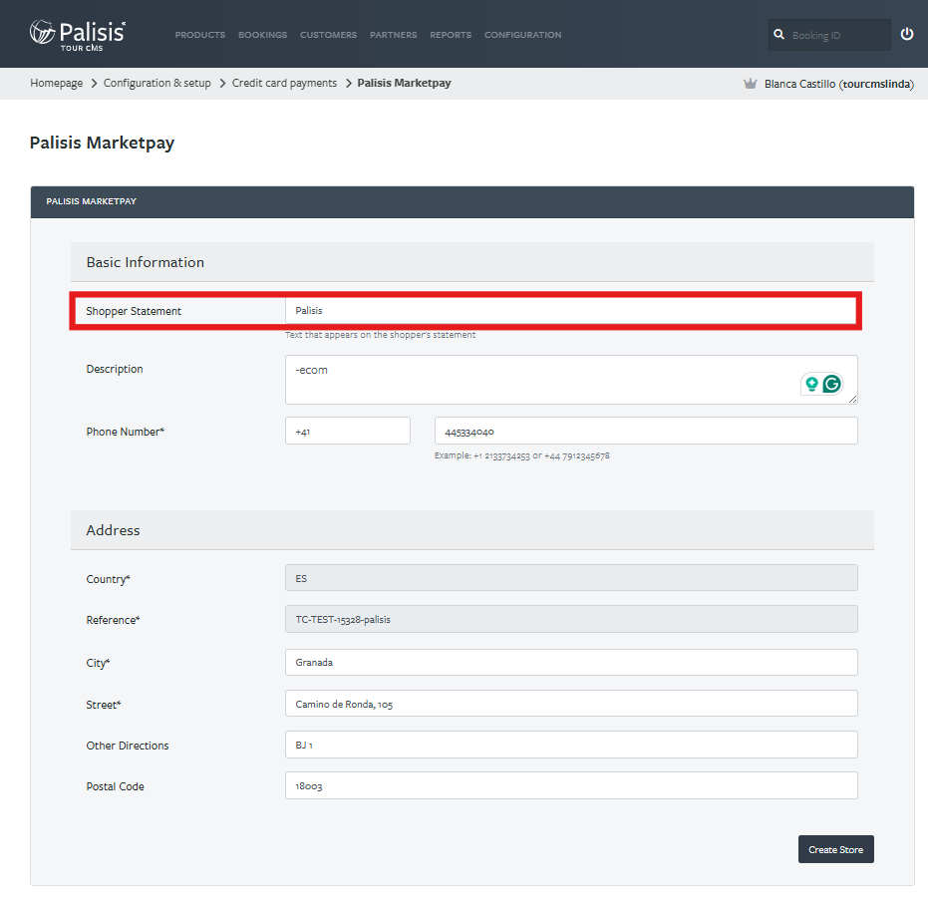The height and width of the screenshot is (899, 928).
Task: Click the Reference field TC-TEST-15328-palisis
Action: 571,619
